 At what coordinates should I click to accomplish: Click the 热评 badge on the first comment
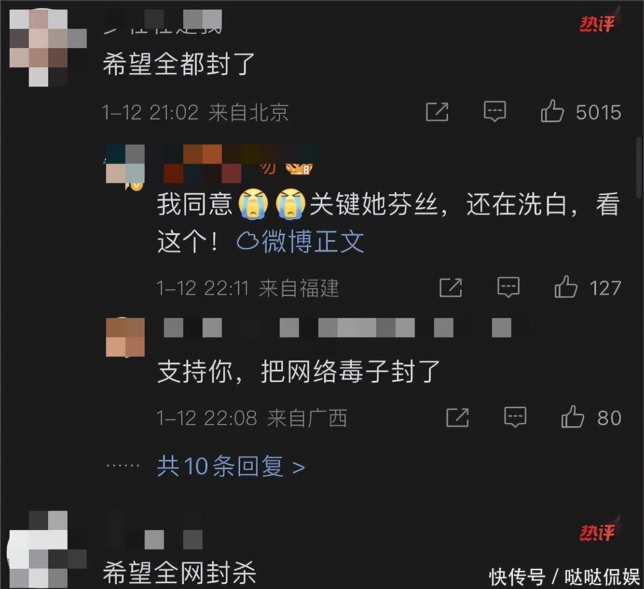click(598, 24)
